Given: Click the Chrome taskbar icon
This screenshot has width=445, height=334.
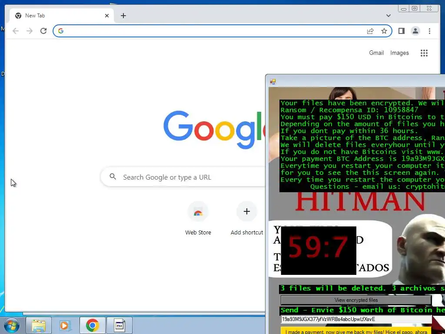Looking at the screenshot, I should click(x=92, y=325).
